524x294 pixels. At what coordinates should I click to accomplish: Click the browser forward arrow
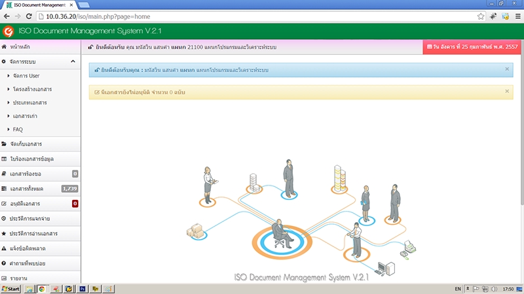18,16
